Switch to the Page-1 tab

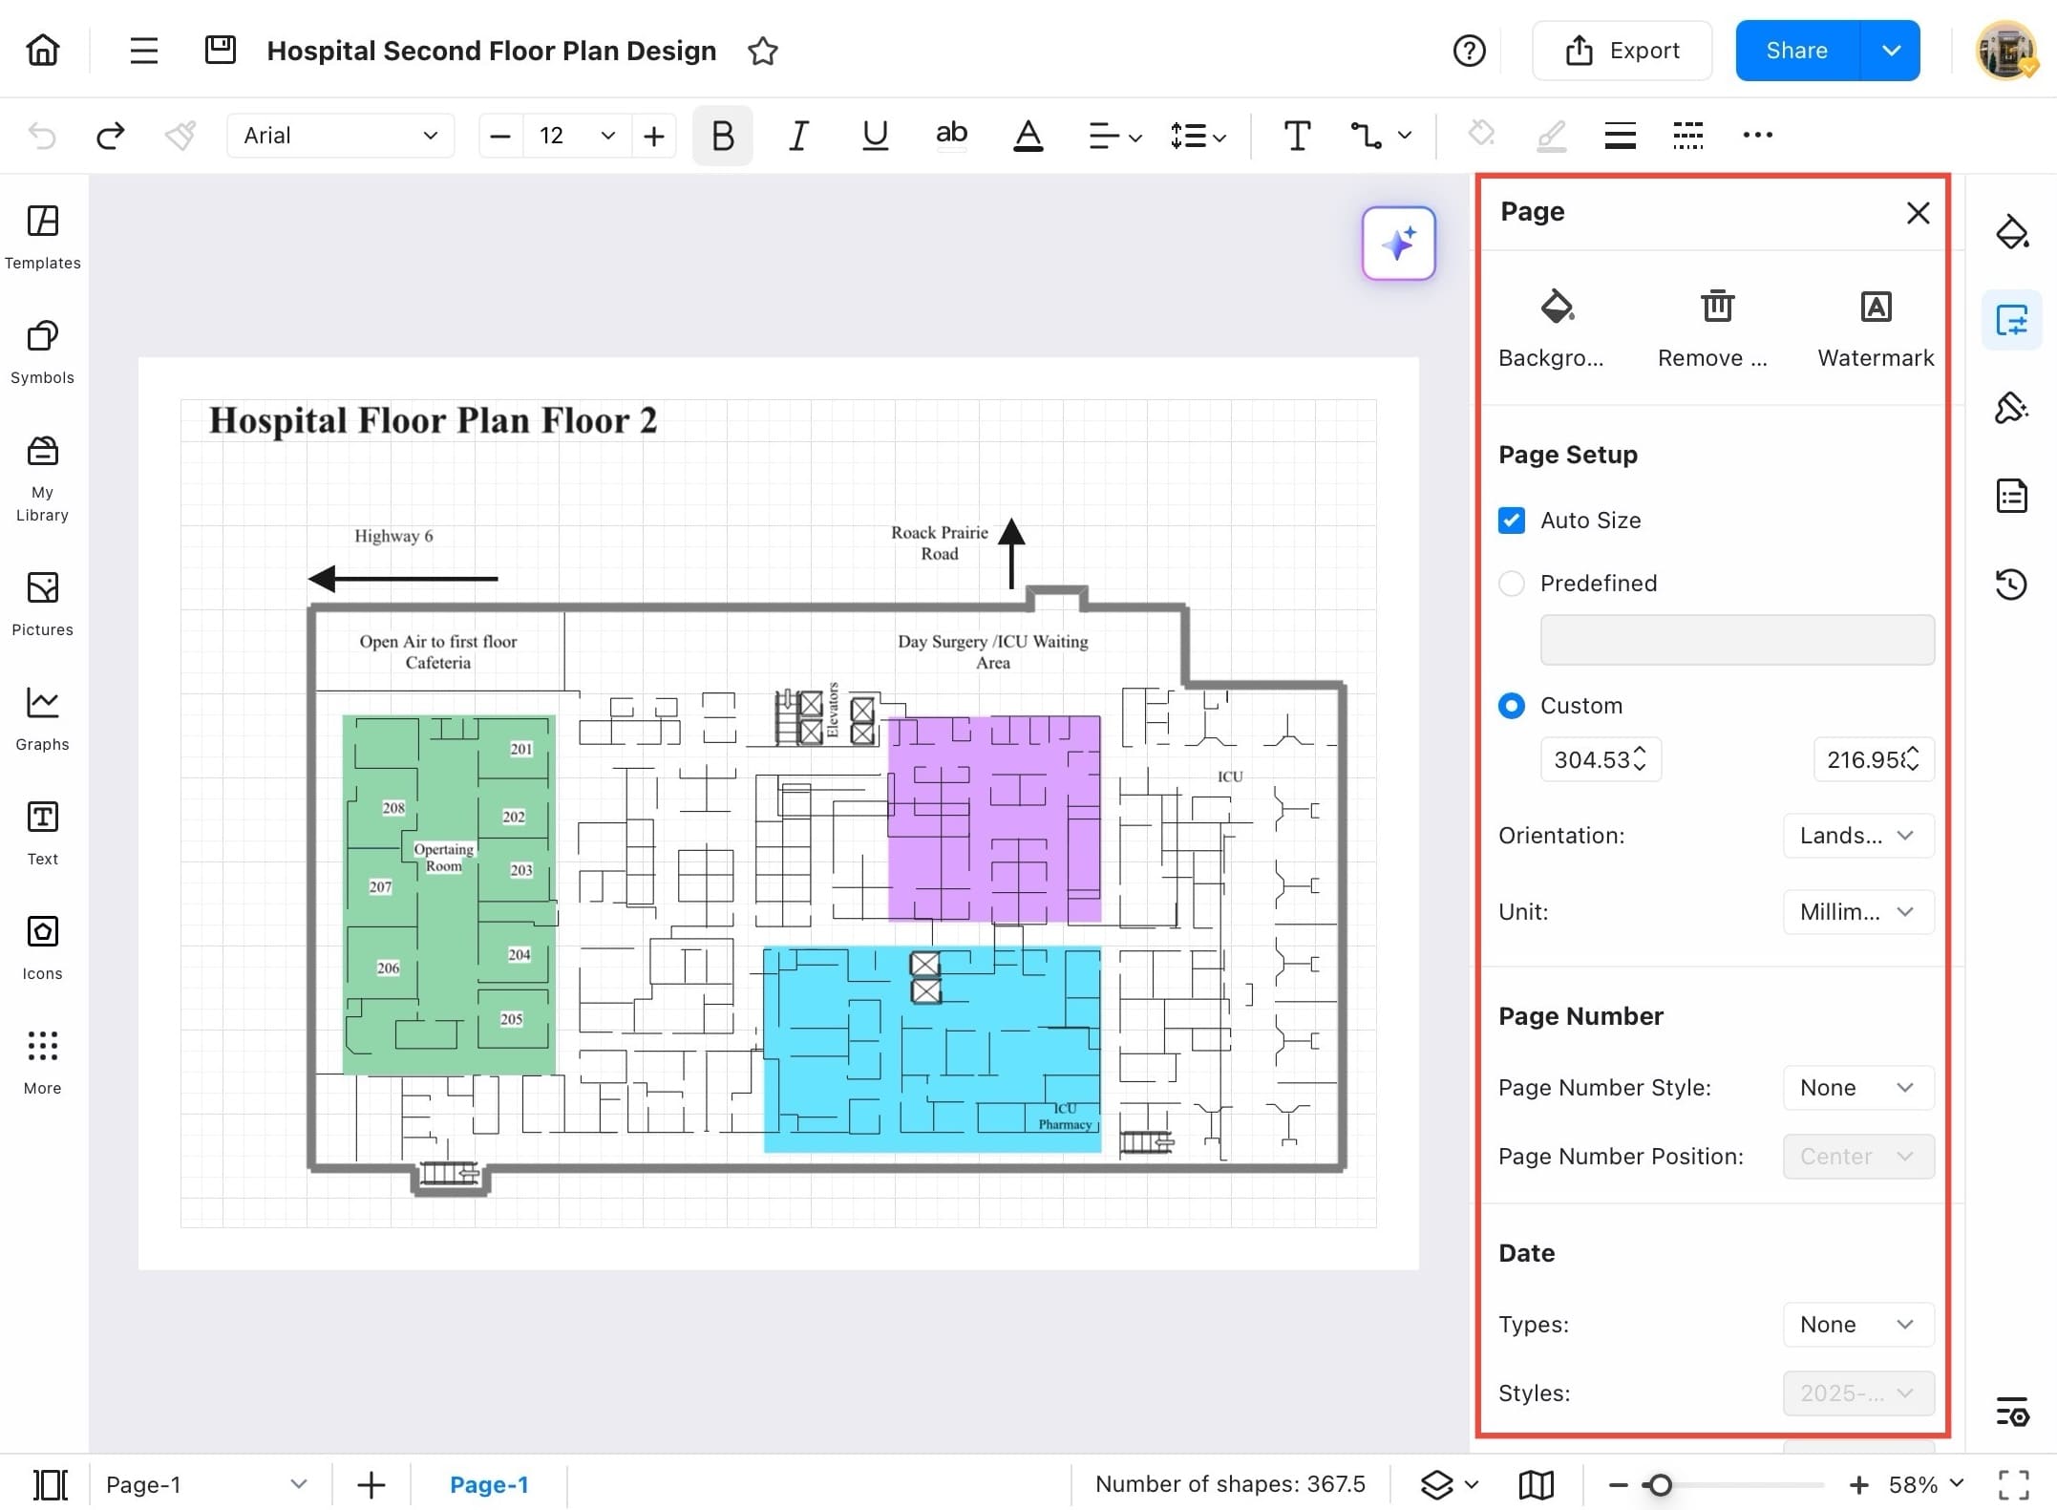point(489,1484)
